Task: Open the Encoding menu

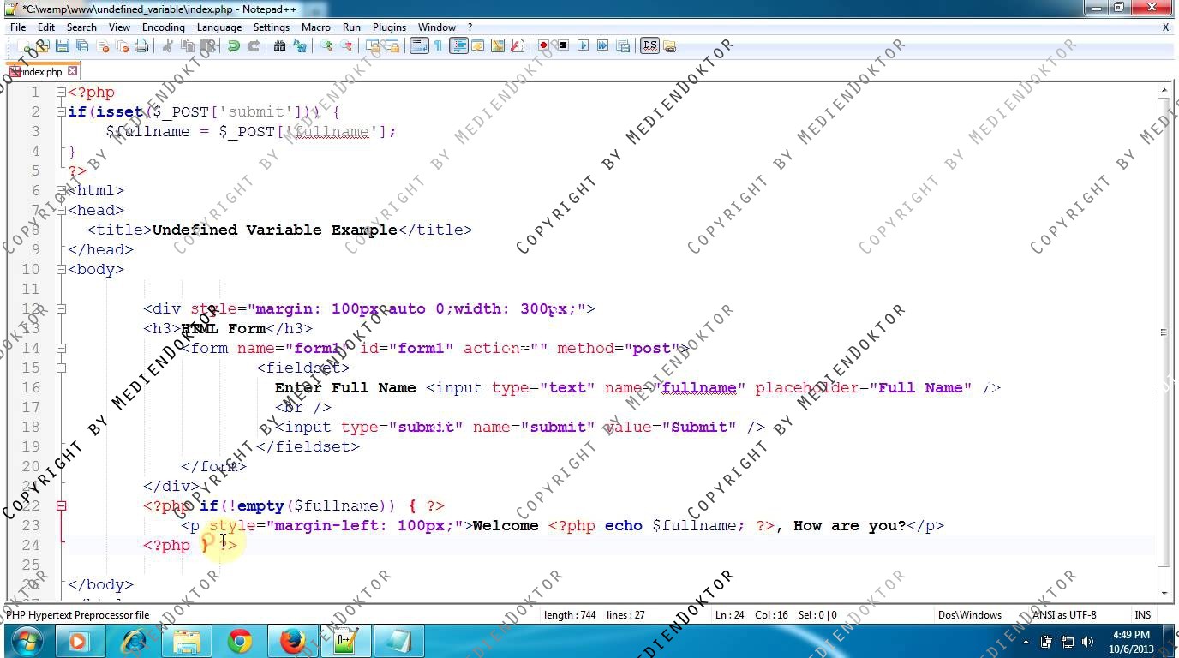Action: 163,27
